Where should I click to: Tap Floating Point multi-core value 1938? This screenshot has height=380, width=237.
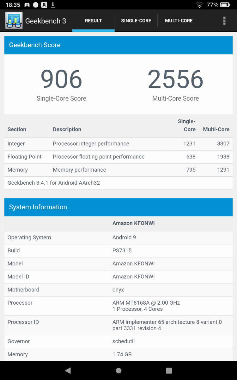(223, 157)
